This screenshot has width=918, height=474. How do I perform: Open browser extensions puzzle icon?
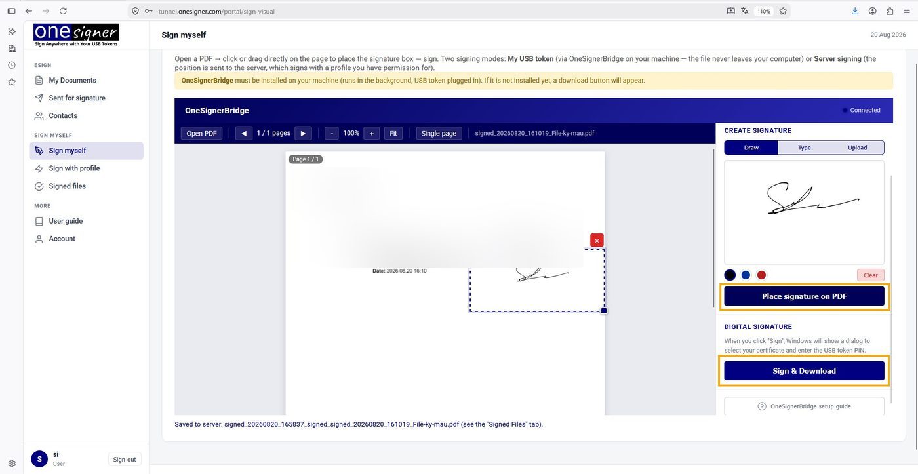(890, 11)
